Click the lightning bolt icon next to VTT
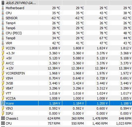Viewport: 132px width, 127px height. pos(3,93)
